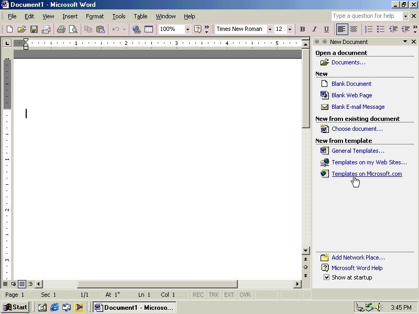Click the volume speaker tray icon
The image size is (419, 314).
pos(379,308)
